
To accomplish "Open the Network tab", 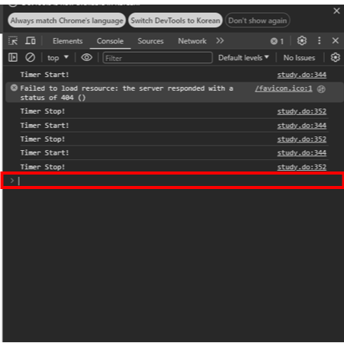I will [192, 41].
